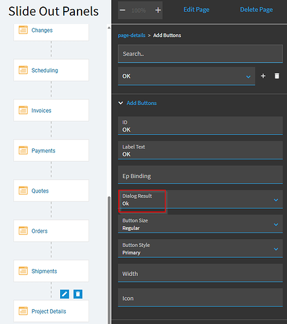Click the trash icon beside the plus icon
The width and height of the screenshot is (287, 324).
[277, 76]
